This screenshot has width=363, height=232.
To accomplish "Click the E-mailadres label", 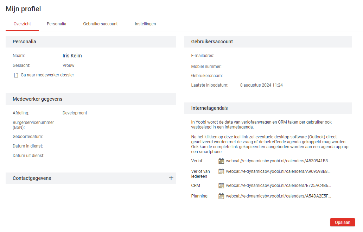I will coord(203,56).
